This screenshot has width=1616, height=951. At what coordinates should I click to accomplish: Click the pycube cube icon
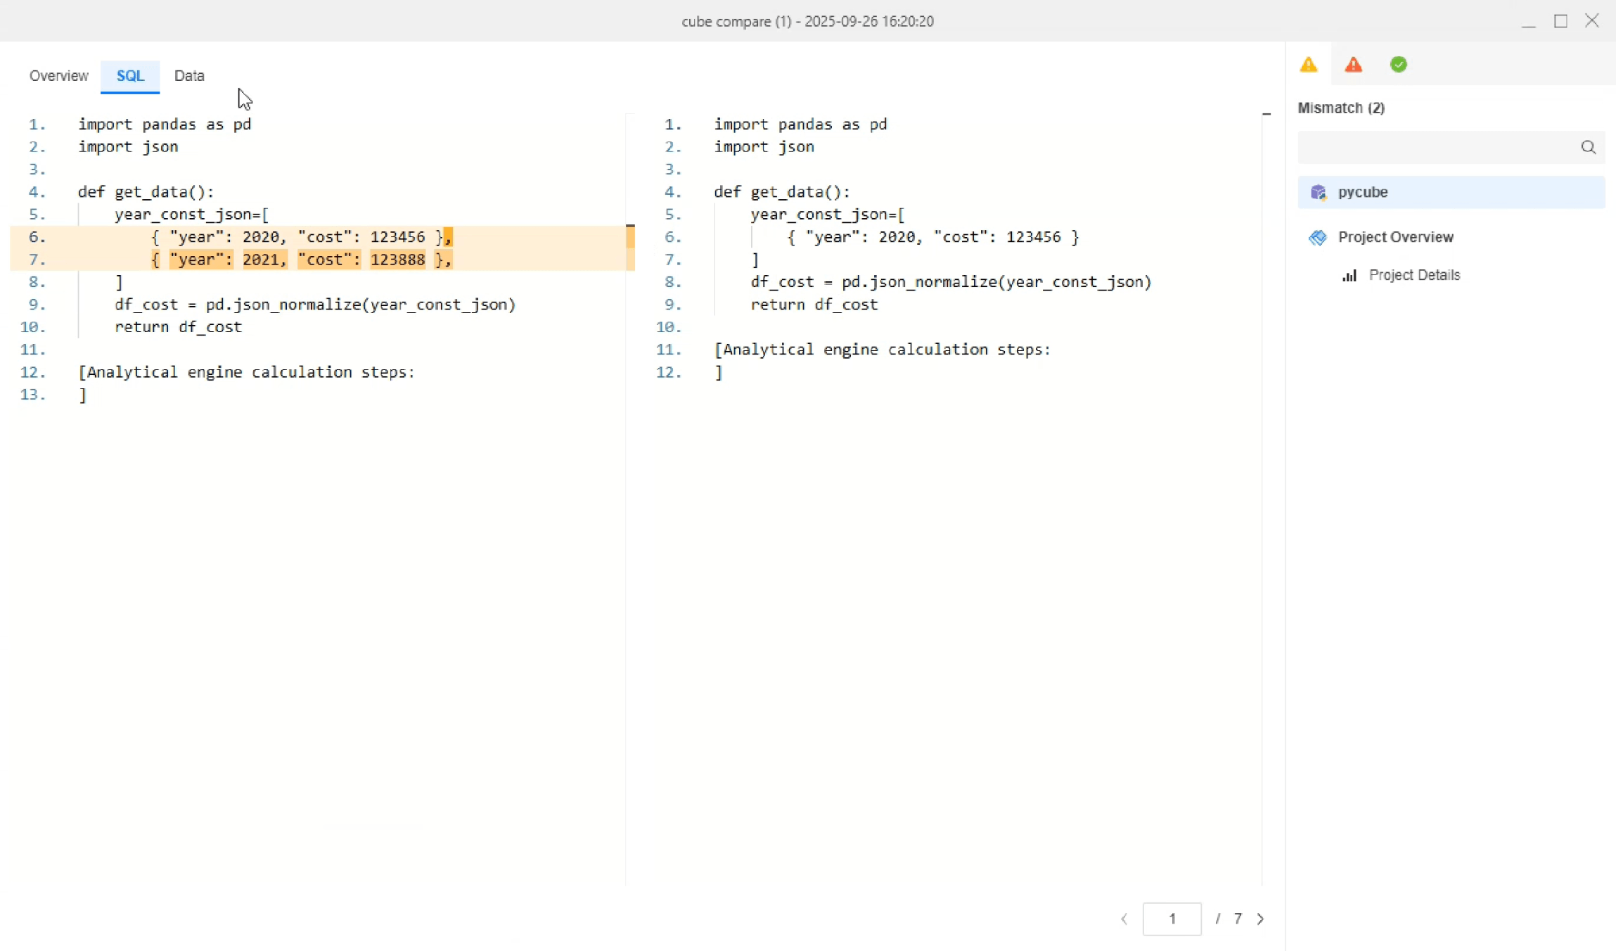tap(1318, 192)
